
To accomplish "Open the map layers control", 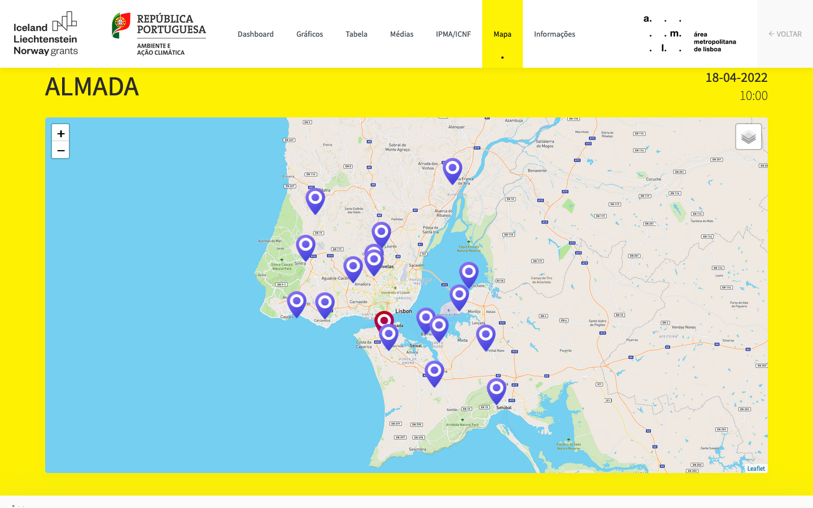I will 749,137.
